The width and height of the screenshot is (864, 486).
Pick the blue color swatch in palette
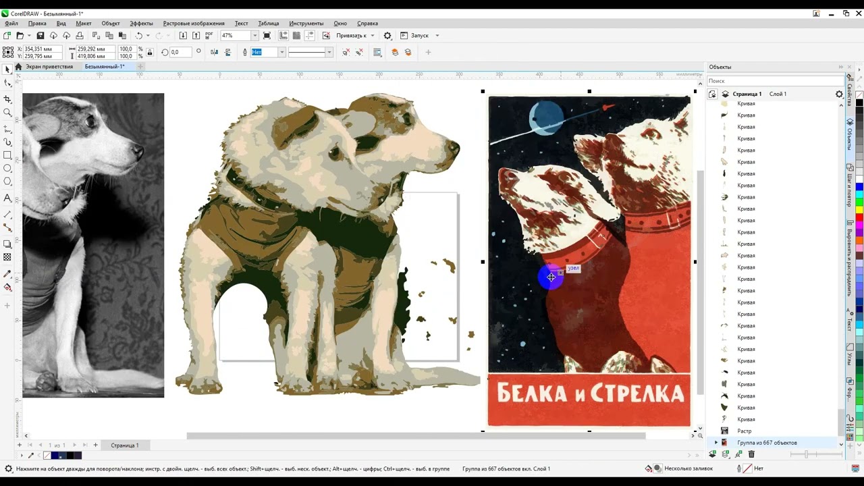tap(859, 187)
